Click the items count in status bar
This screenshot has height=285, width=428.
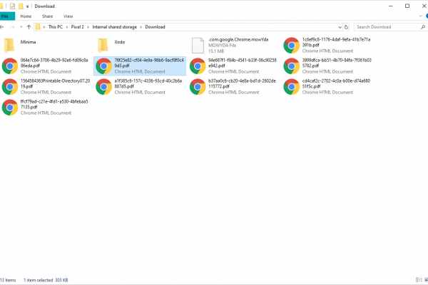[8, 280]
